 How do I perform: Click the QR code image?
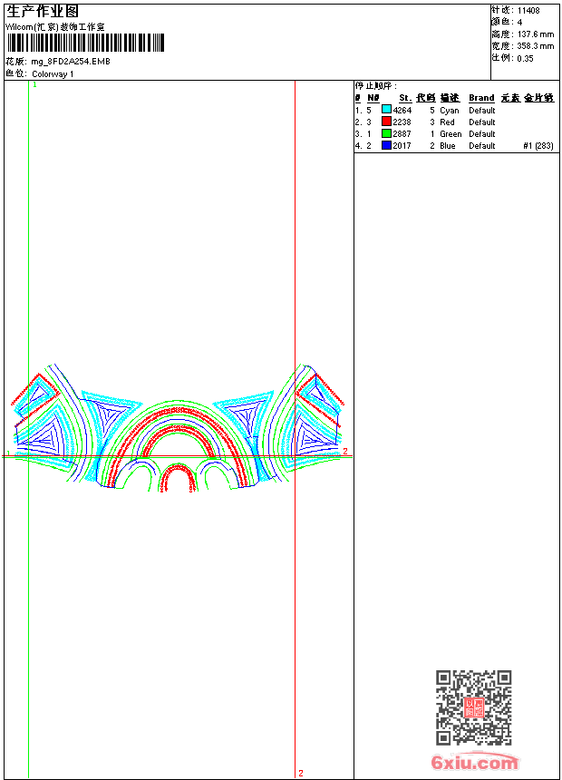(473, 707)
